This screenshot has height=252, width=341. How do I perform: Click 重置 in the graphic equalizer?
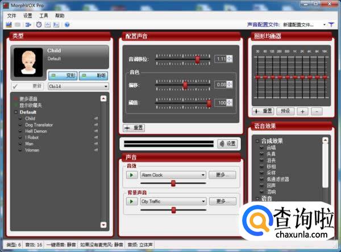263,111
